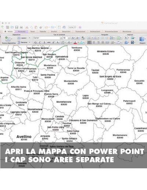Toggle italic with the C button
147x190 pixels.
(40, 42)
